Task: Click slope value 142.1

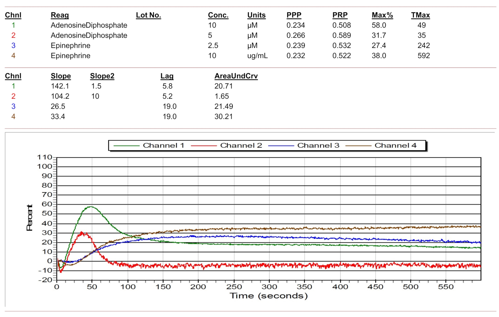Action: click(x=60, y=86)
